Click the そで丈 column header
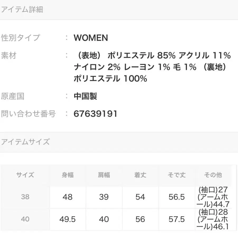The width and height of the screenshot is (238, 238). pos(177,175)
